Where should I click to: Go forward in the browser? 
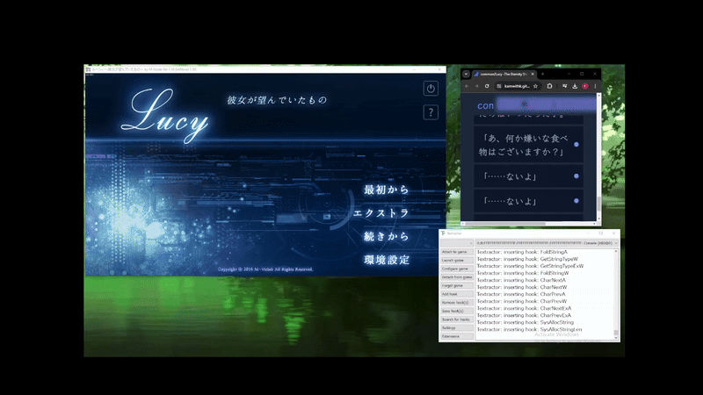pyautogui.click(x=476, y=86)
